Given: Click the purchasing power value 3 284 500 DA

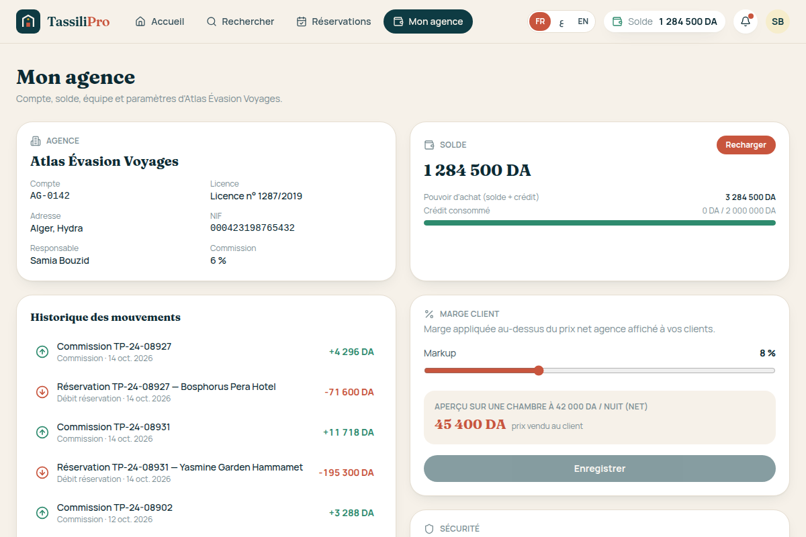Looking at the screenshot, I should [750, 197].
